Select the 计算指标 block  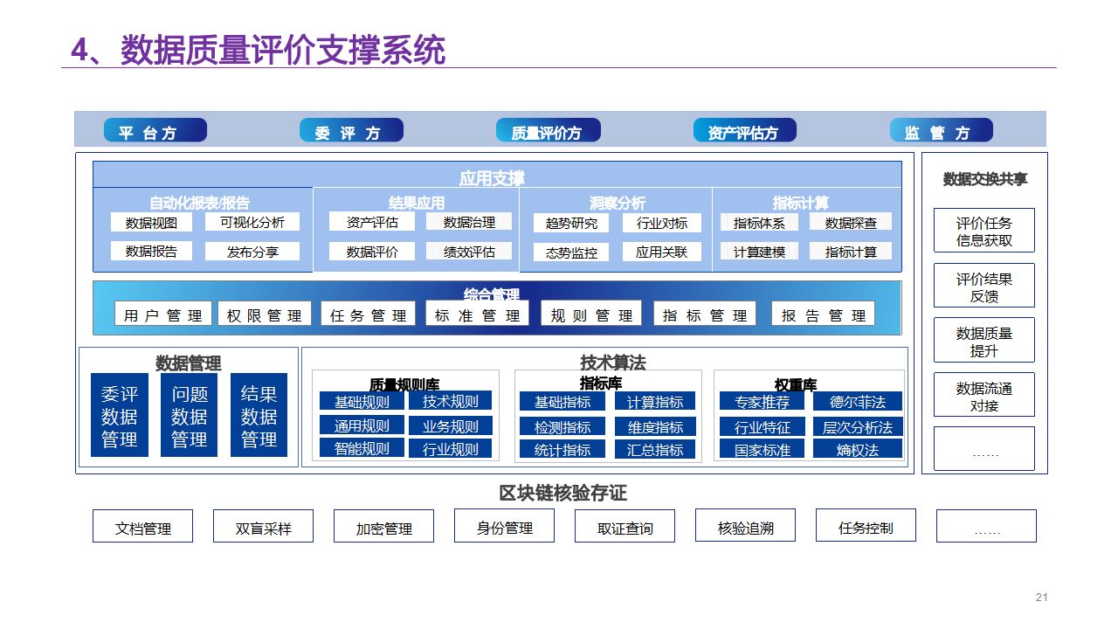tap(655, 401)
